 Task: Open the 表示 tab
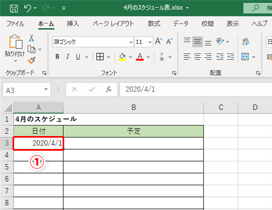click(233, 24)
